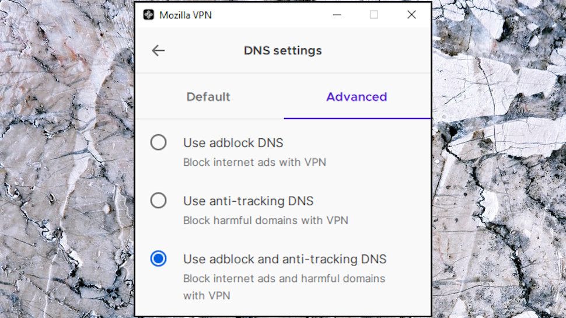Click the "Mozilla VPN" title bar text
Viewport: 566px width, 318px height.
click(x=186, y=15)
